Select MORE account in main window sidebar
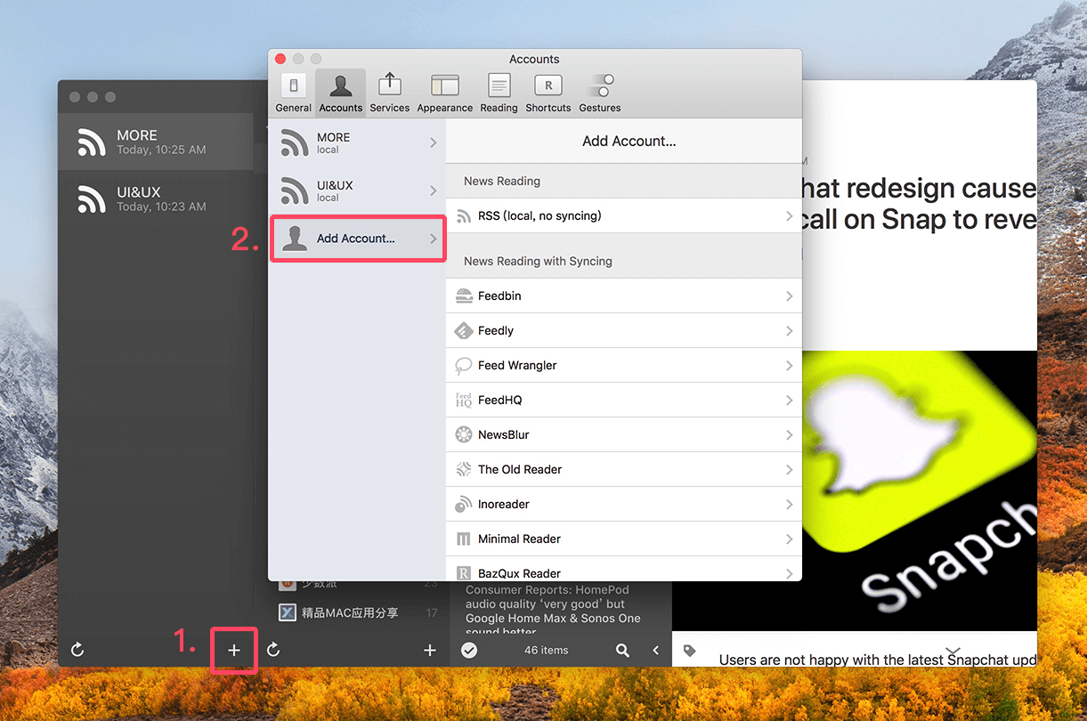Viewport: 1087px width, 721px height. coord(156,142)
